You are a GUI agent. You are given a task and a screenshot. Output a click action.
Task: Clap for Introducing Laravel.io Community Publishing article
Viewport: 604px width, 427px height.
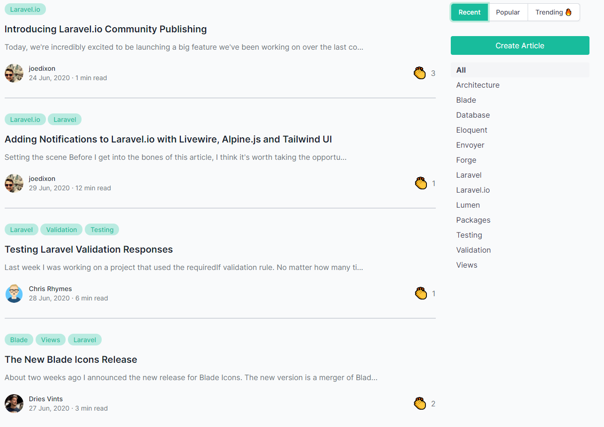(x=420, y=73)
